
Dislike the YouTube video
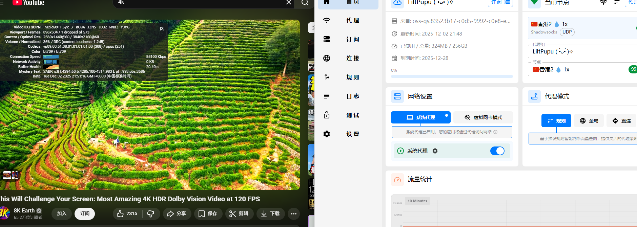151,214
